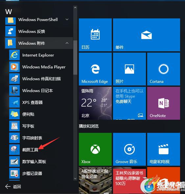This screenshot has height=194, width=185.
Task: Click the scrollbar up arrow
Action: 75,8
